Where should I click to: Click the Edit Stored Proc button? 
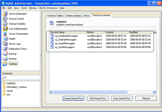[x=98, y=98]
